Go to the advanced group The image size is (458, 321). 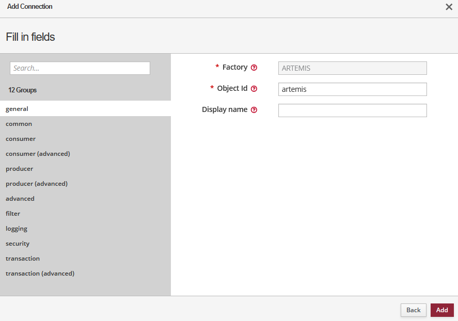pos(20,199)
